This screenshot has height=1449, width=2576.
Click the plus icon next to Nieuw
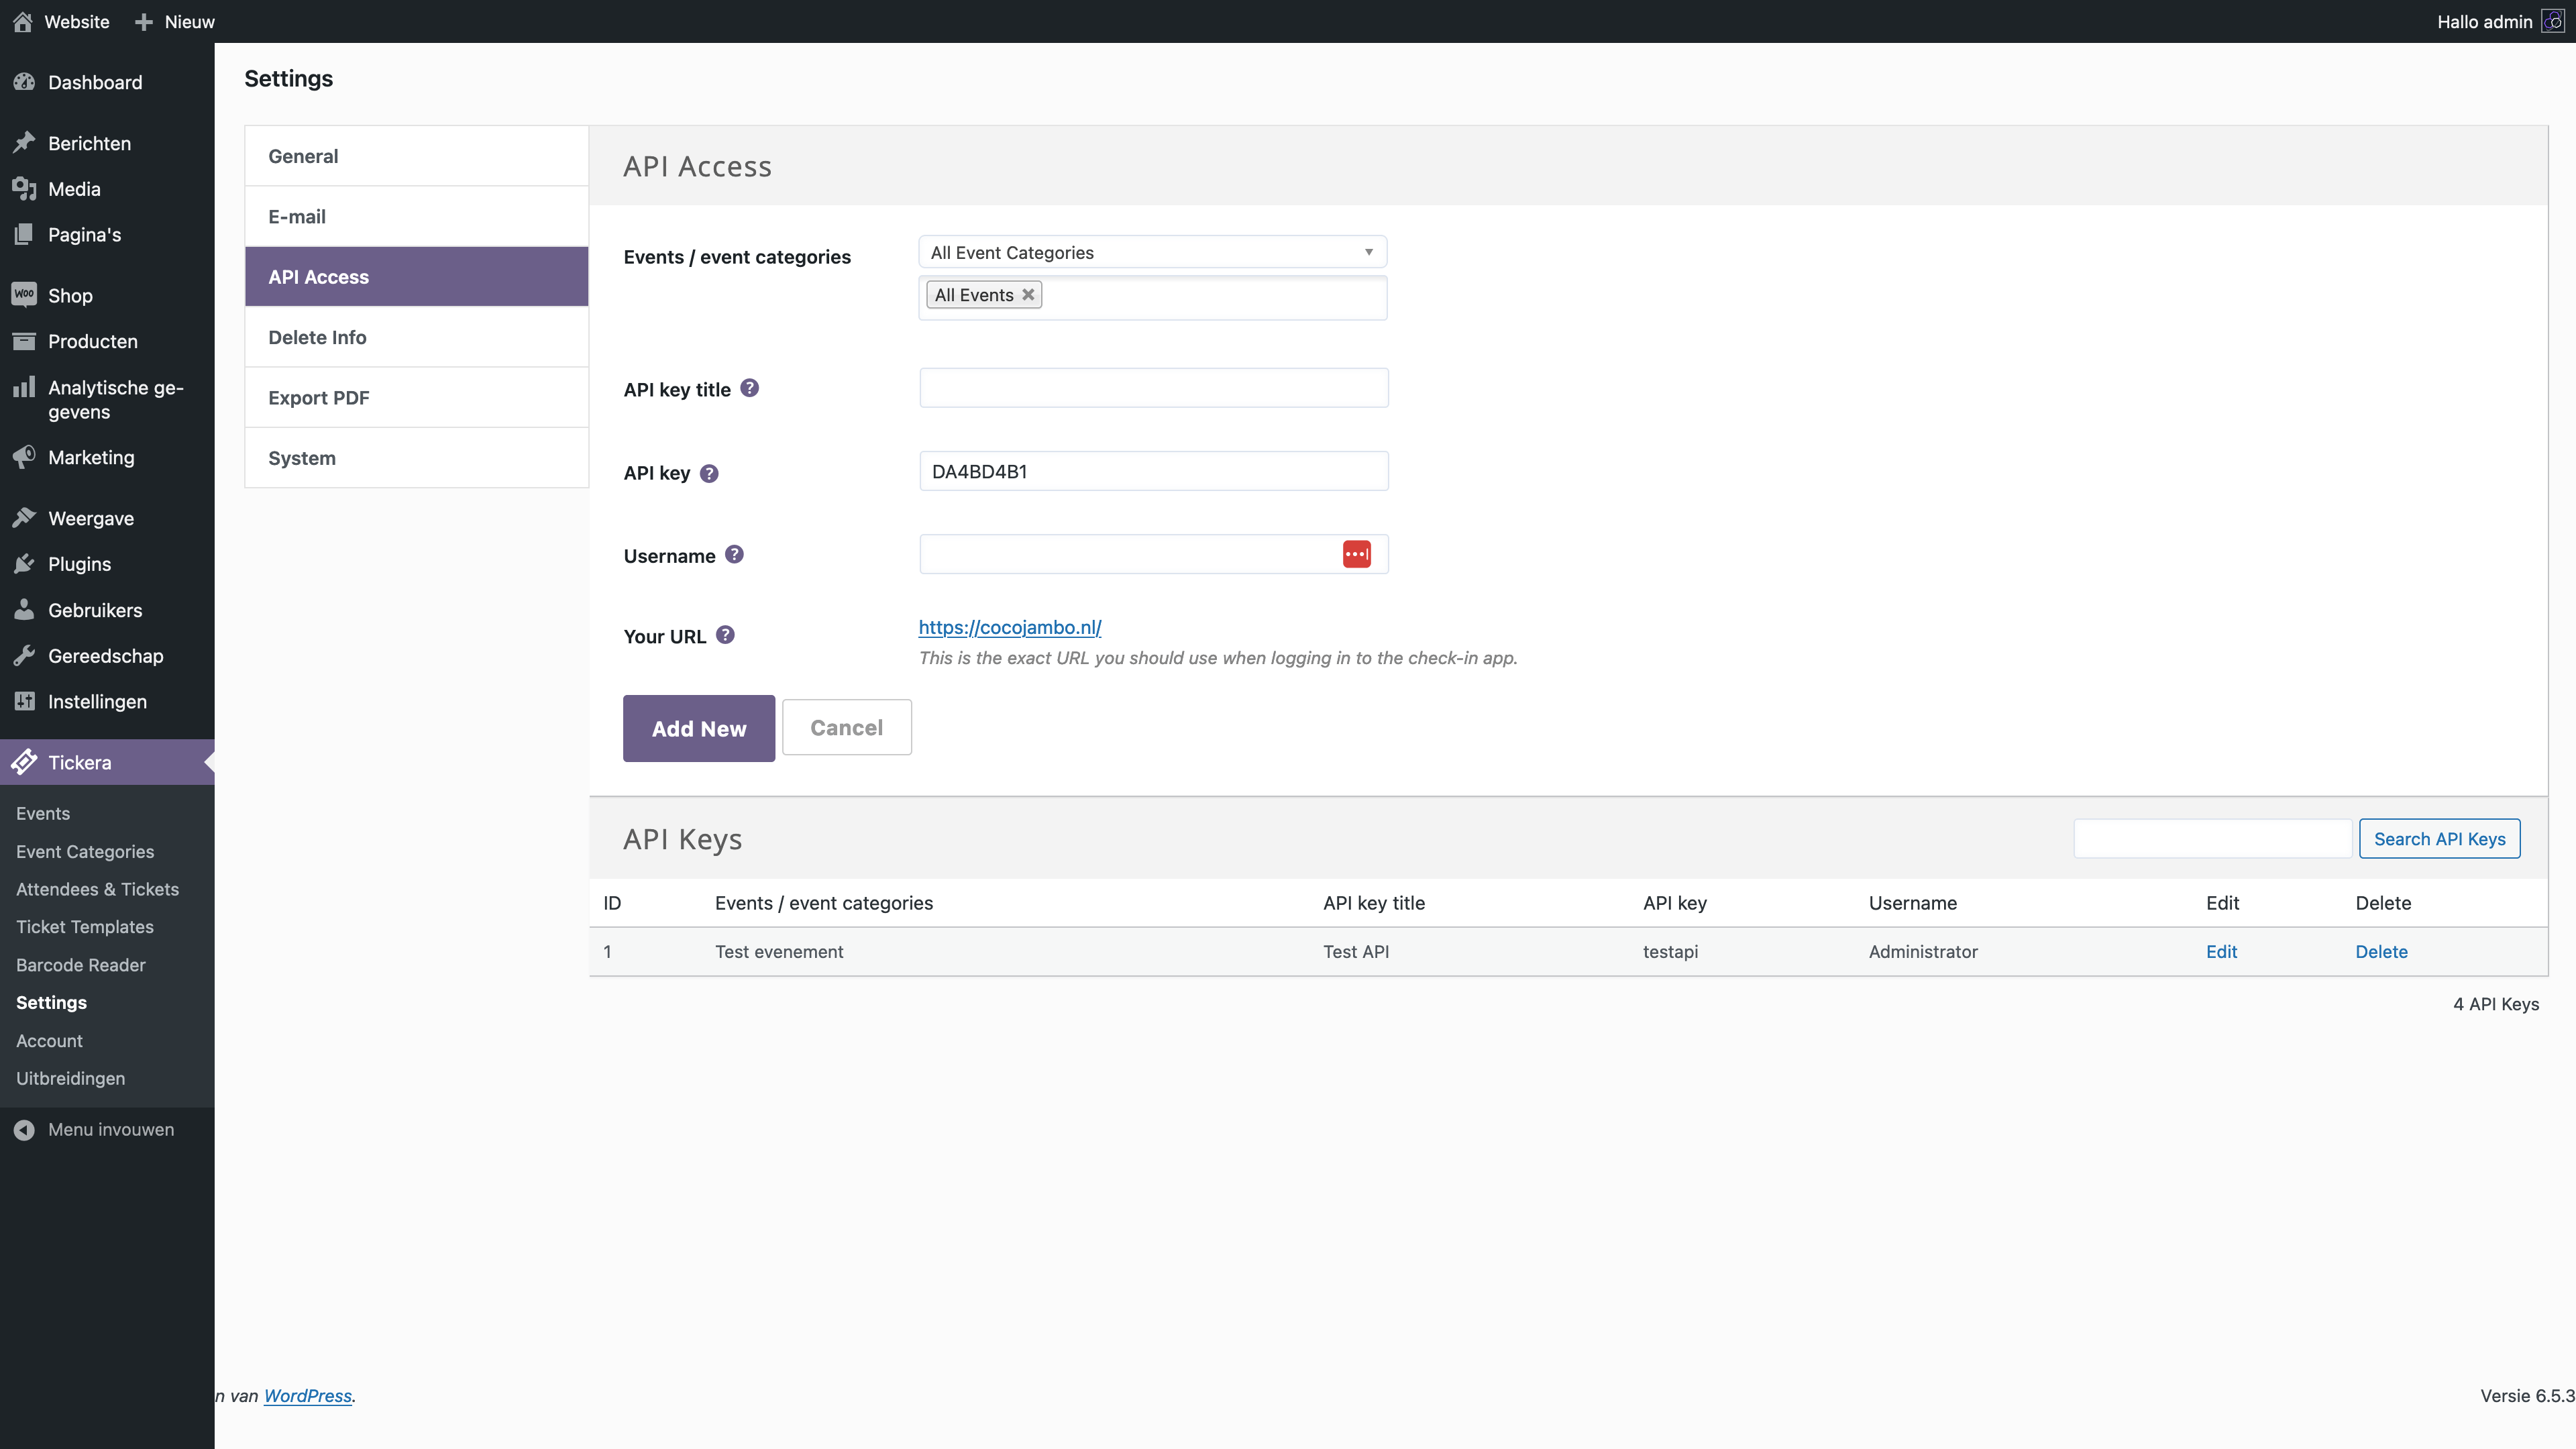pyautogui.click(x=144, y=21)
